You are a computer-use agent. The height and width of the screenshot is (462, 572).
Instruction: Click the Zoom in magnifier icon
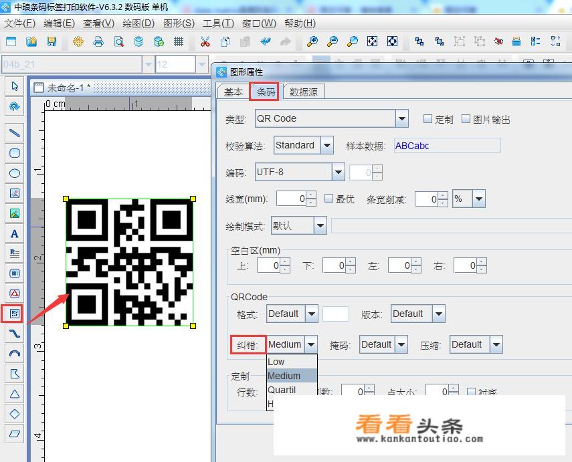[x=312, y=41]
